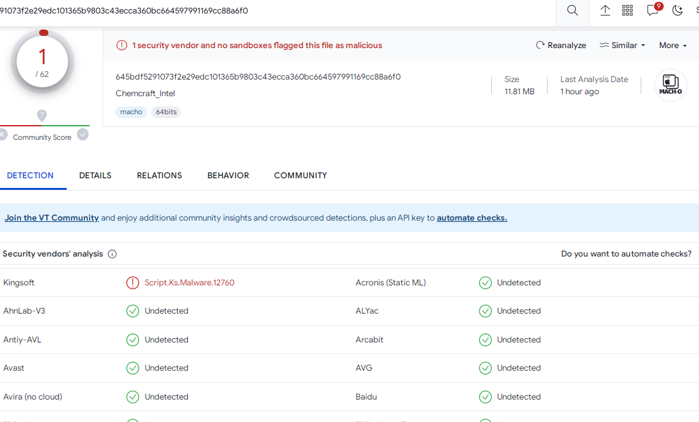The image size is (699, 422).
Task: Open the BEHAVIOR tab
Action: [x=228, y=176]
